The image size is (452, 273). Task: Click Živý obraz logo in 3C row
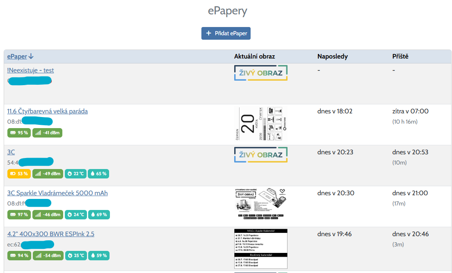[260, 155]
